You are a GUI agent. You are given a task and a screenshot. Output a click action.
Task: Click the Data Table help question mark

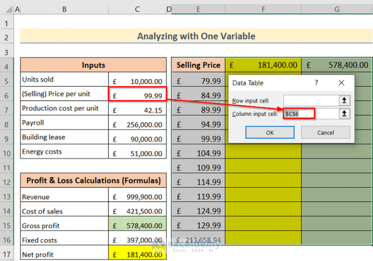tap(316, 82)
